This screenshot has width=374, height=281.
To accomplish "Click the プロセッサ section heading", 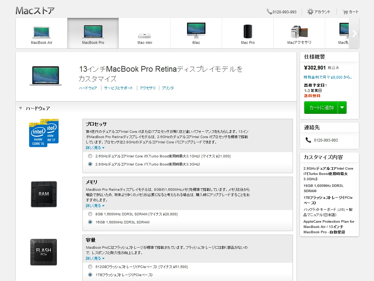I will point(96,124).
